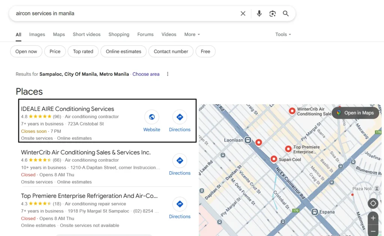Clear the search query with the X icon
The width and height of the screenshot is (384, 236).
click(243, 14)
